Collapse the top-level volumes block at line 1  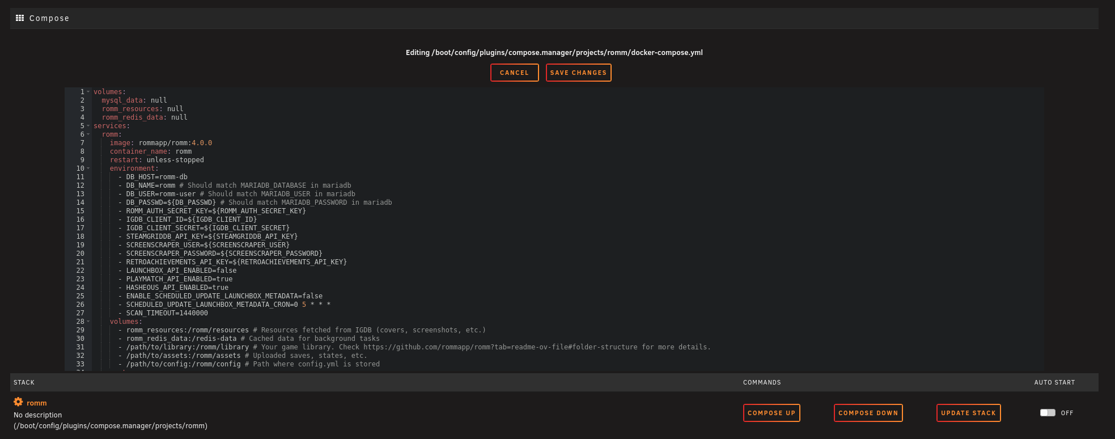coord(88,92)
